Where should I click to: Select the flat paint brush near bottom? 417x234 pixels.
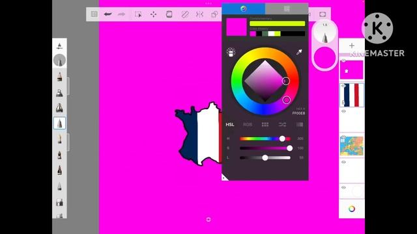tap(59, 202)
